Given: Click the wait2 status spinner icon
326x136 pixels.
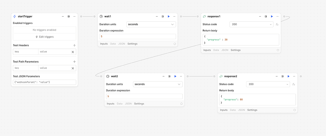Looking at the screenshot, I should point(181,104).
